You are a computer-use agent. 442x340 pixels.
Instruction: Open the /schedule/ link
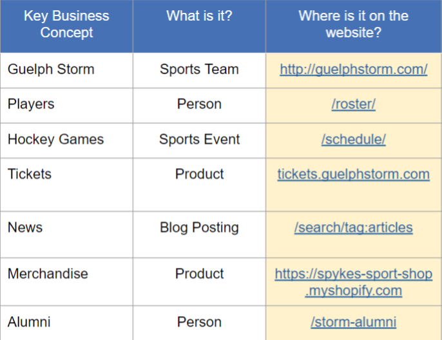tap(353, 140)
